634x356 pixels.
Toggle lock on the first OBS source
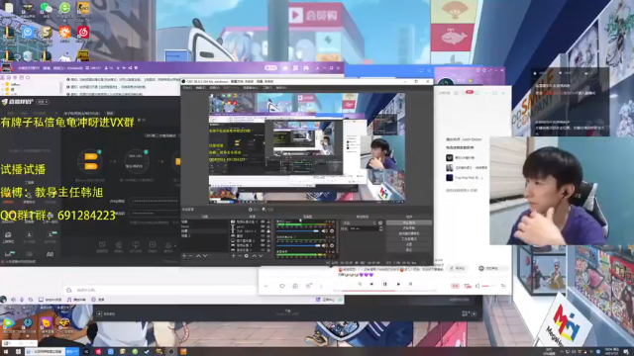268,222
